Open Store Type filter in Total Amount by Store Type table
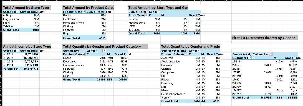303x106 pixels. coord(17,12)
